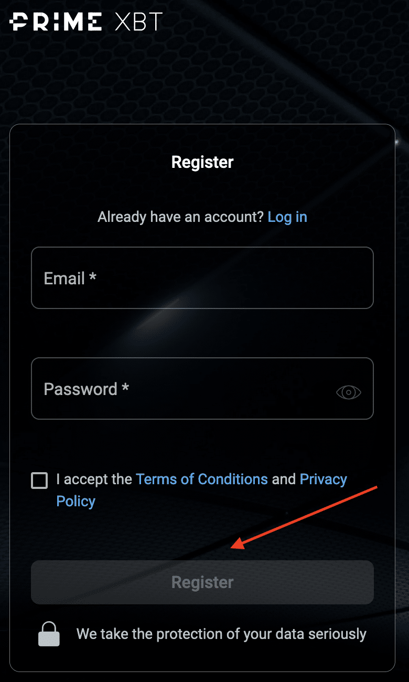
Task: Click the Prime XBT logo
Action: click(86, 22)
